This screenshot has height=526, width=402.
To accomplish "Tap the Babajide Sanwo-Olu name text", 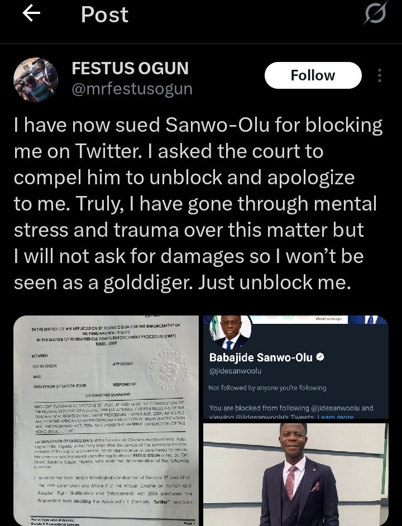I will (x=260, y=357).
